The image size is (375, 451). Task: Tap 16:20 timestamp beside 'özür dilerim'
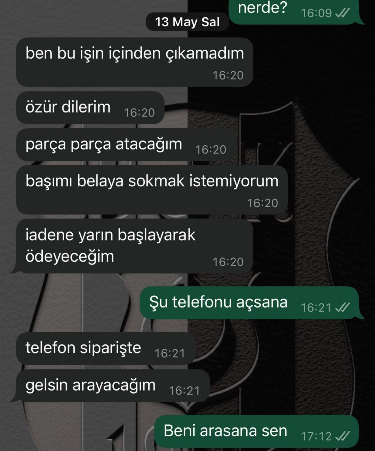(139, 112)
